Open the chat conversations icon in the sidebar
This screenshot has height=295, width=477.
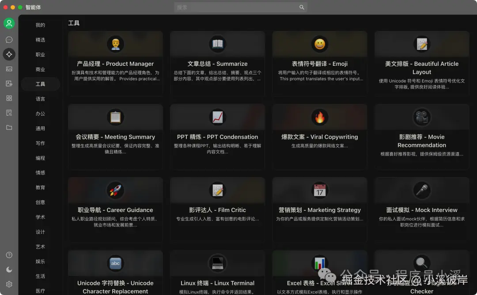click(9, 39)
